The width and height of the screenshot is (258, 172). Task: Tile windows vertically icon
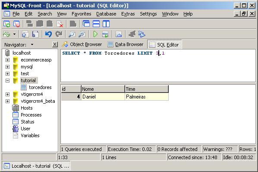pos(106,24)
